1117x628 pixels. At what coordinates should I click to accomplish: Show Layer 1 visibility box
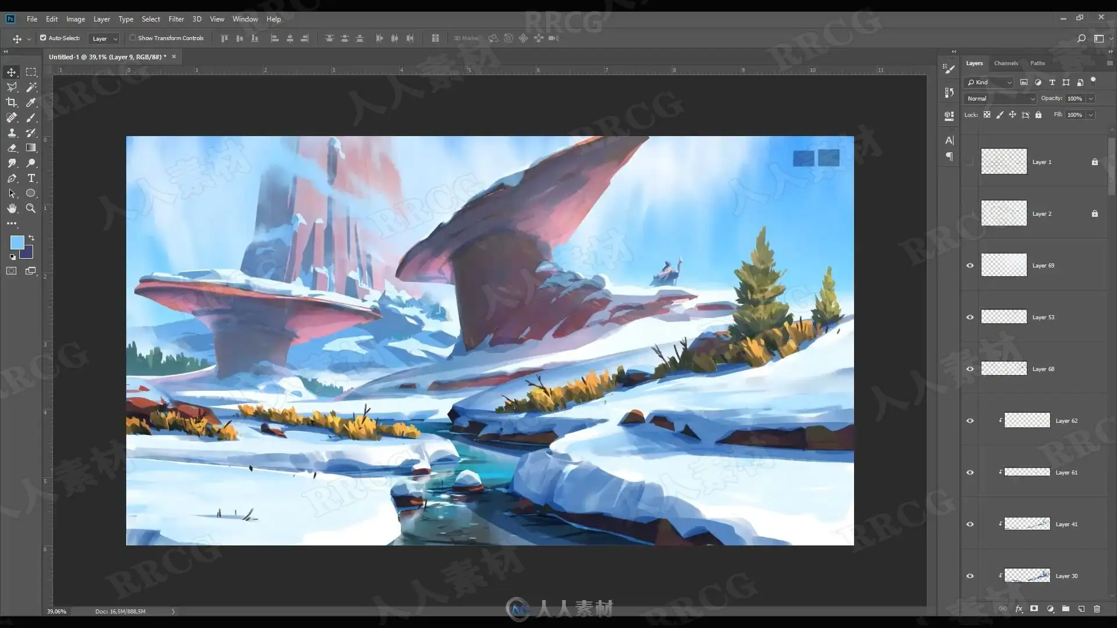[970, 162]
